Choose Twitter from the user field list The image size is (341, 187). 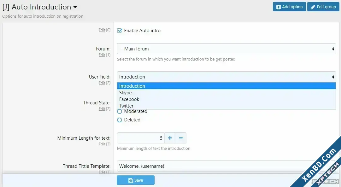[x=226, y=106]
